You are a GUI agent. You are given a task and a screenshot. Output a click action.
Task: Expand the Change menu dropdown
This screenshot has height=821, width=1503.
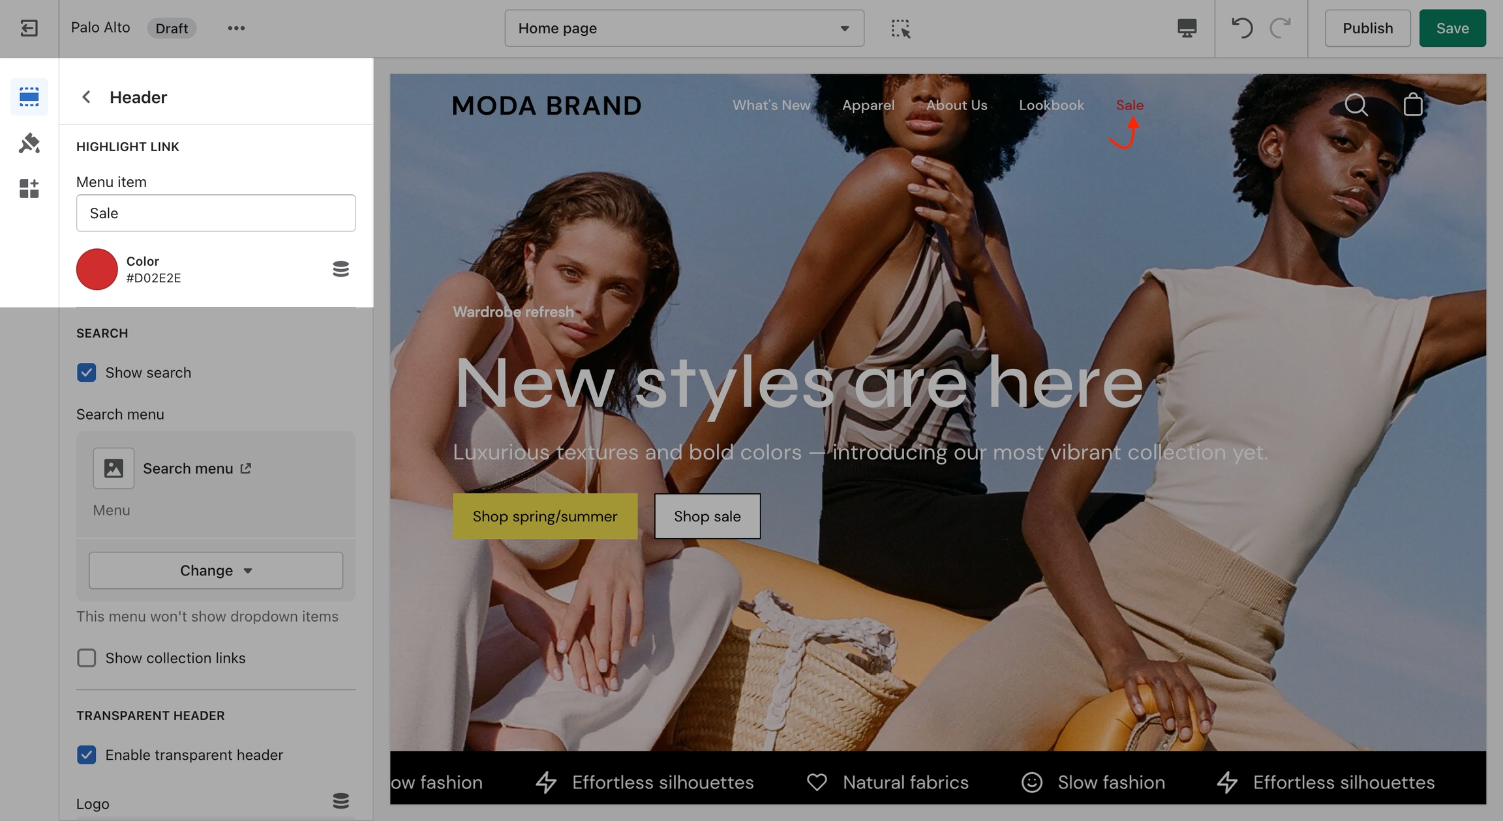[216, 570]
